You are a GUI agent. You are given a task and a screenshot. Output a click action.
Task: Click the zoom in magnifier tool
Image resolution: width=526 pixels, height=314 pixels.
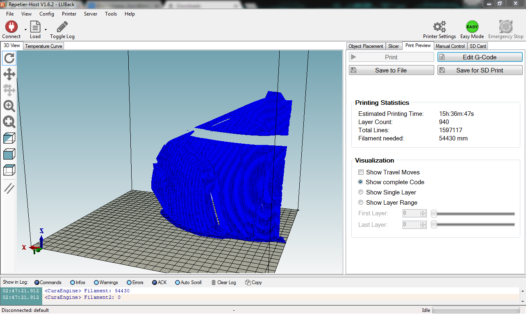pyautogui.click(x=9, y=106)
